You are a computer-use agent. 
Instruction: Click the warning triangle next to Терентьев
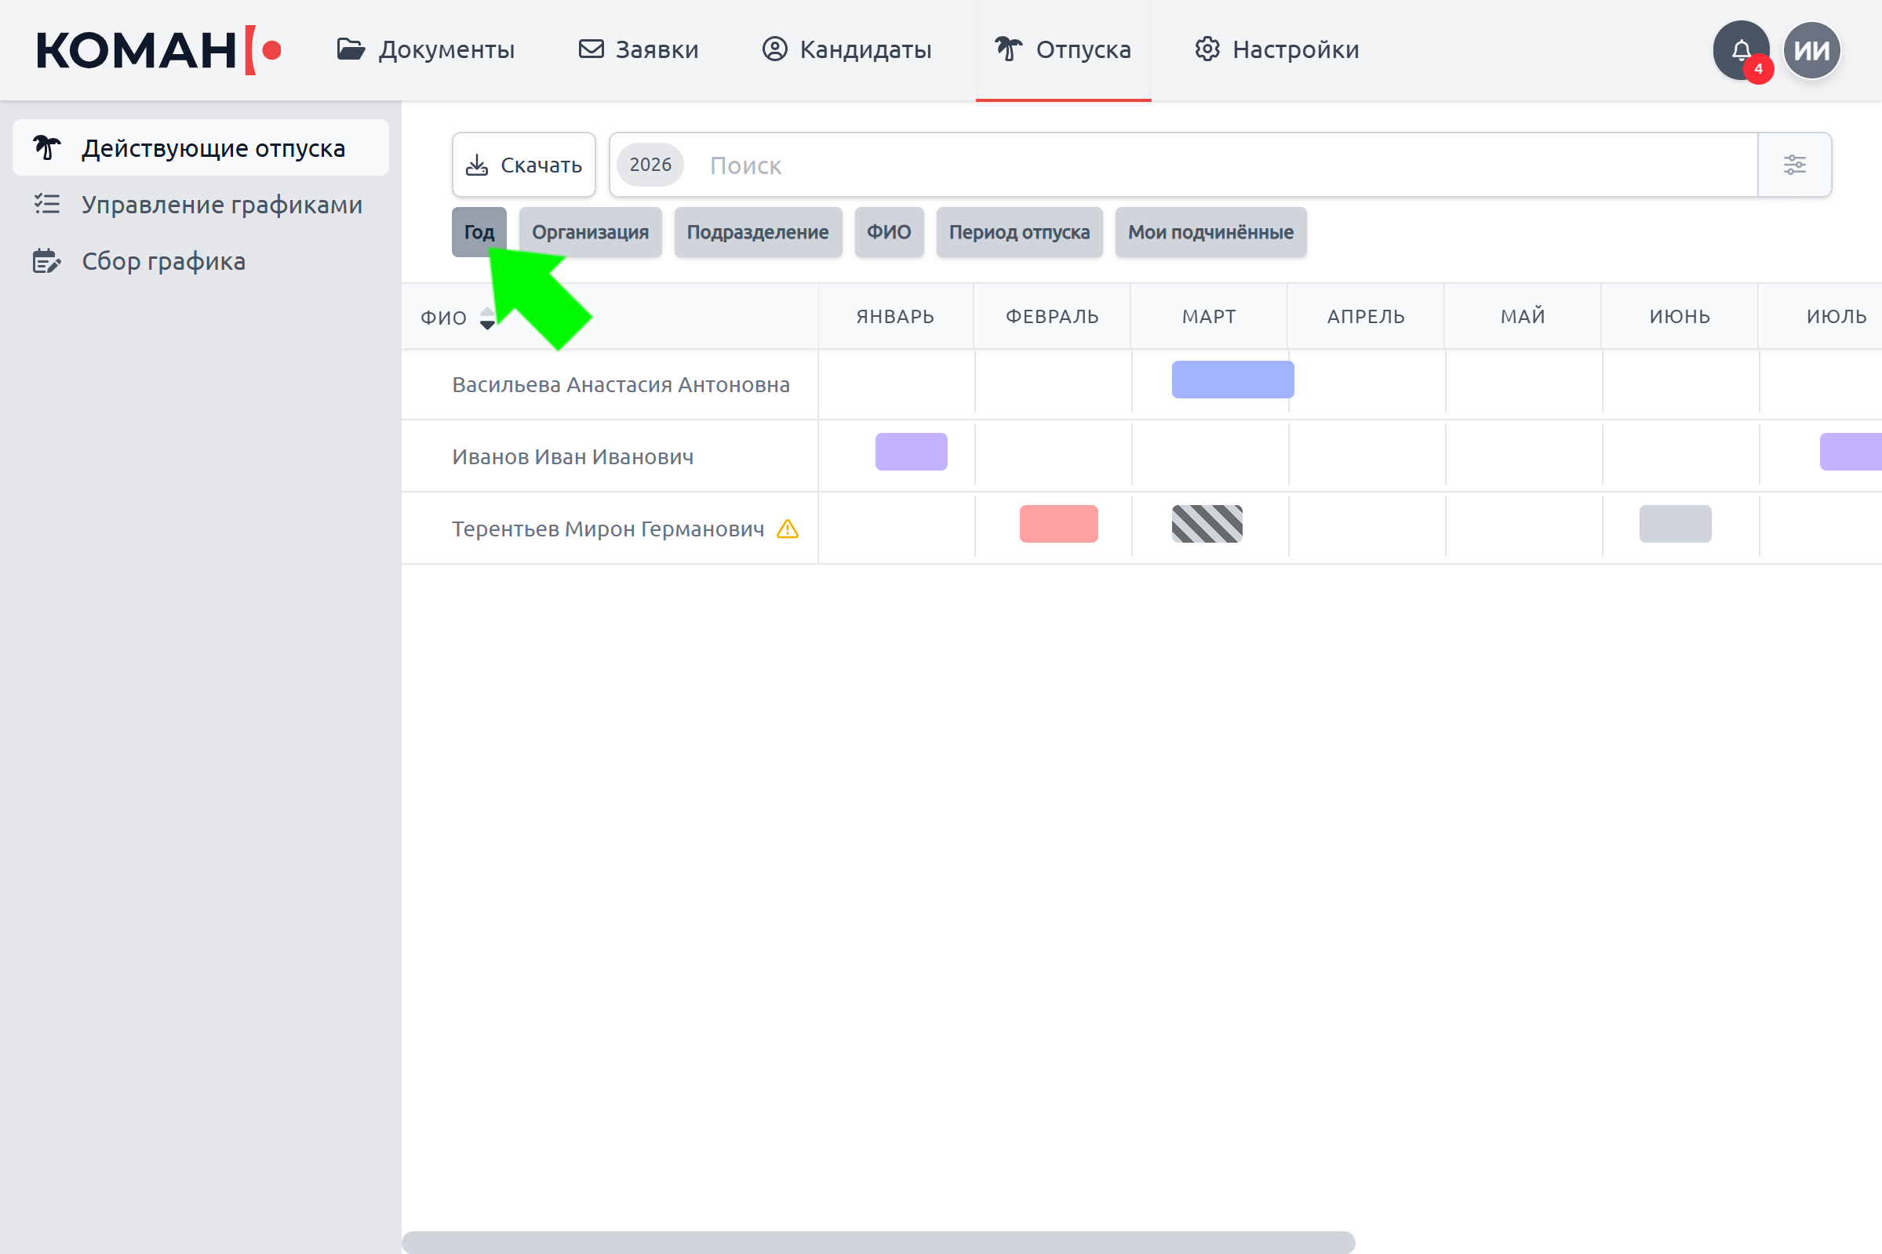click(x=788, y=529)
